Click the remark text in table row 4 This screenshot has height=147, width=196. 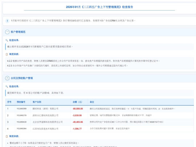(x=110, y=128)
